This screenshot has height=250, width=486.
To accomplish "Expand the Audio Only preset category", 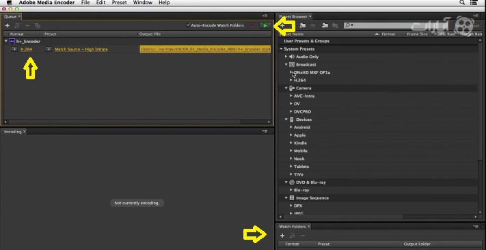I will coord(286,57).
